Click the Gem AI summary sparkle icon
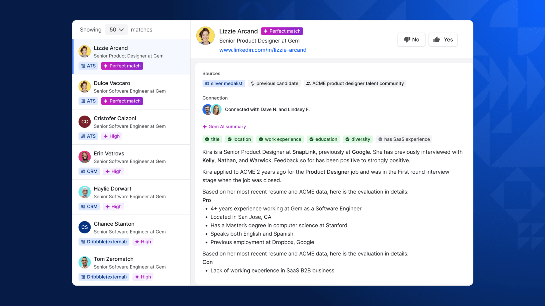This screenshot has height=306, width=545. pos(205,127)
